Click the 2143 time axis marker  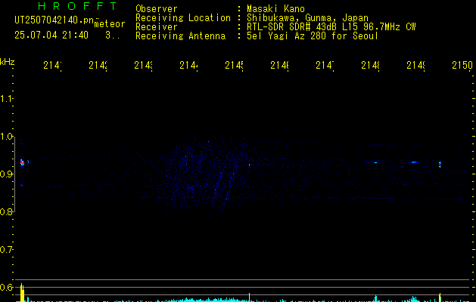coord(143,65)
